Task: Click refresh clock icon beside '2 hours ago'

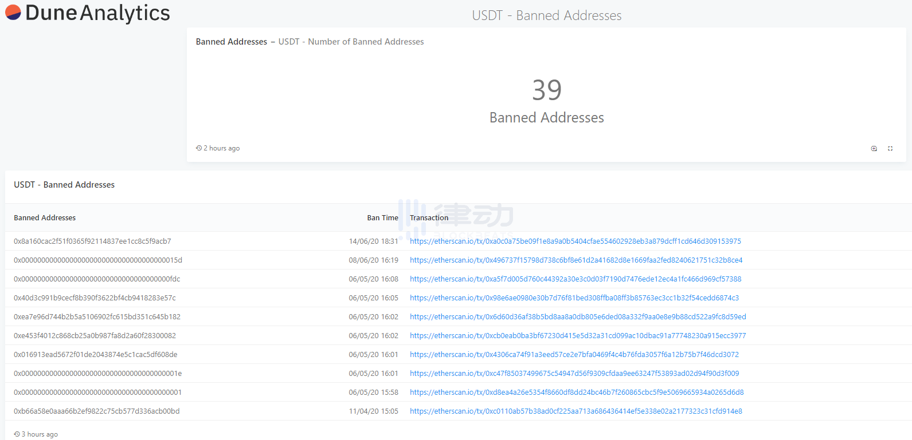Action: coord(199,148)
